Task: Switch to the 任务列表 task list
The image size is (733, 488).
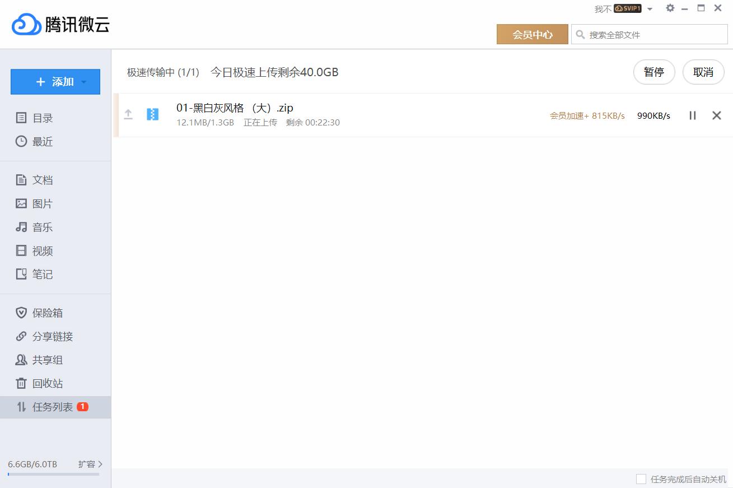Action: (49, 407)
